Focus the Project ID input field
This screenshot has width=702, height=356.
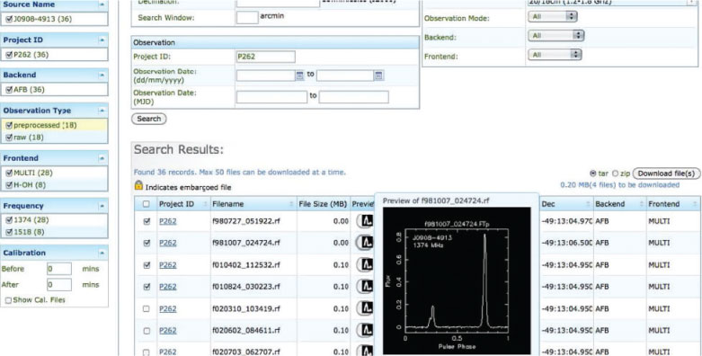coord(265,57)
